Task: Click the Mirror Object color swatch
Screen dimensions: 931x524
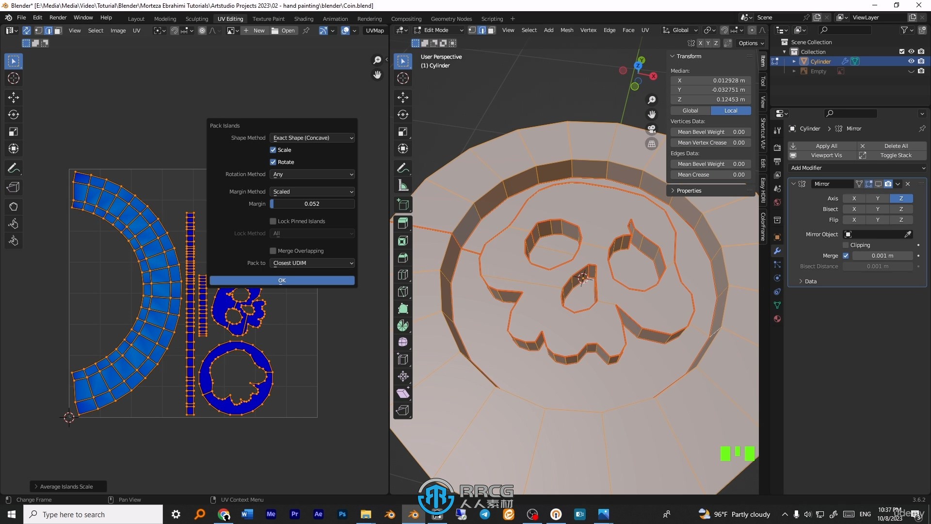Action: (848, 234)
